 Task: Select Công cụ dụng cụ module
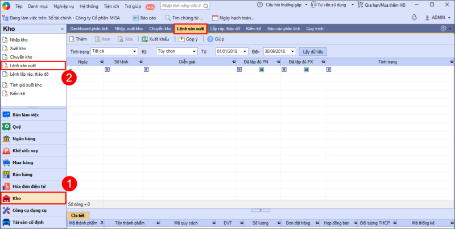28,210
